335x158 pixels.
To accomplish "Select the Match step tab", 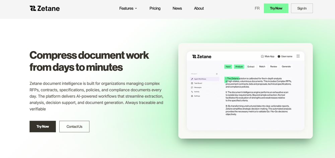I will pyautogui.click(x=262, y=67).
